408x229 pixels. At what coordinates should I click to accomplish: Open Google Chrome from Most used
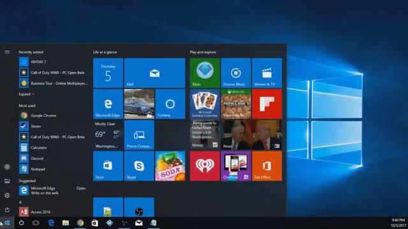pos(54,115)
